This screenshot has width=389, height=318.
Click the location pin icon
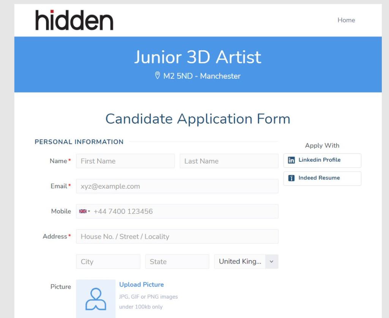[x=158, y=76]
